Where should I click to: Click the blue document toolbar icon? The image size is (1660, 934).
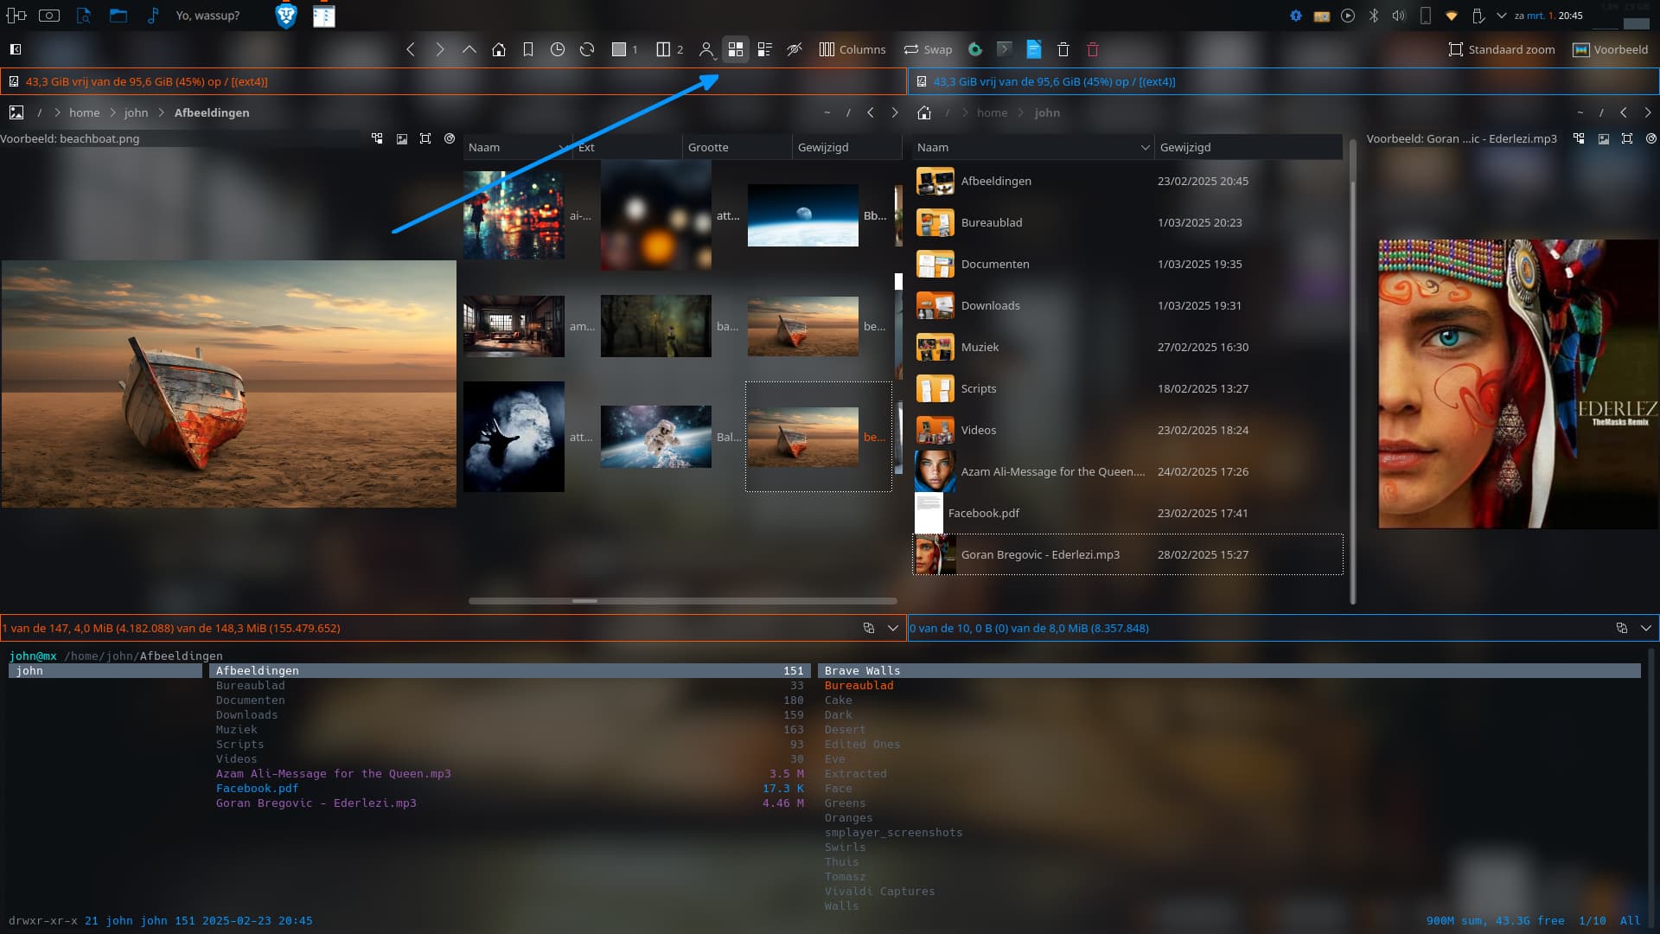(x=1034, y=50)
